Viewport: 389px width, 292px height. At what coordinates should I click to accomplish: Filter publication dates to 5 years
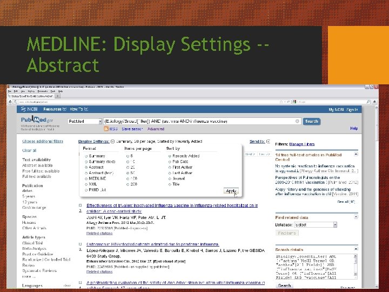click(29, 196)
